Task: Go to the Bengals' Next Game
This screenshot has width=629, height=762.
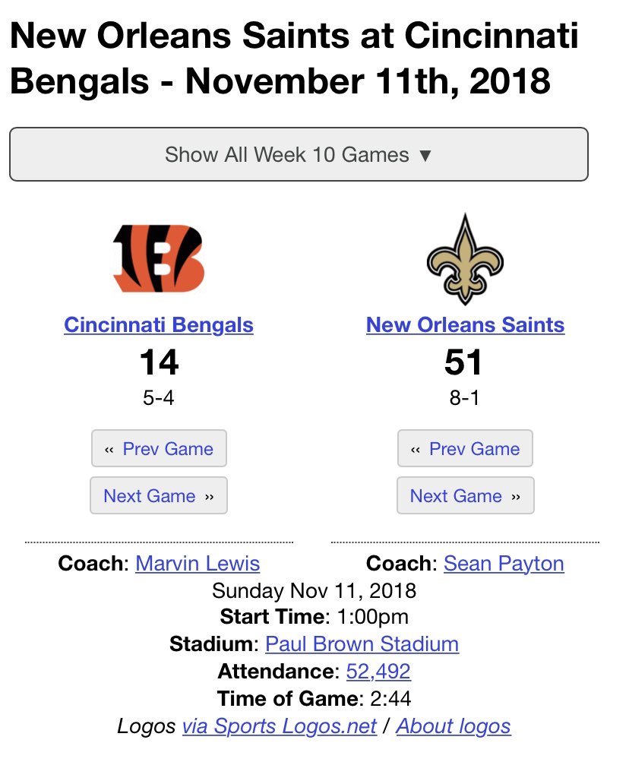Action: (159, 495)
